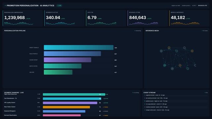Click the Inference Mesh panel title
The width and height of the screenshot is (212, 119).
click(152, 31)
